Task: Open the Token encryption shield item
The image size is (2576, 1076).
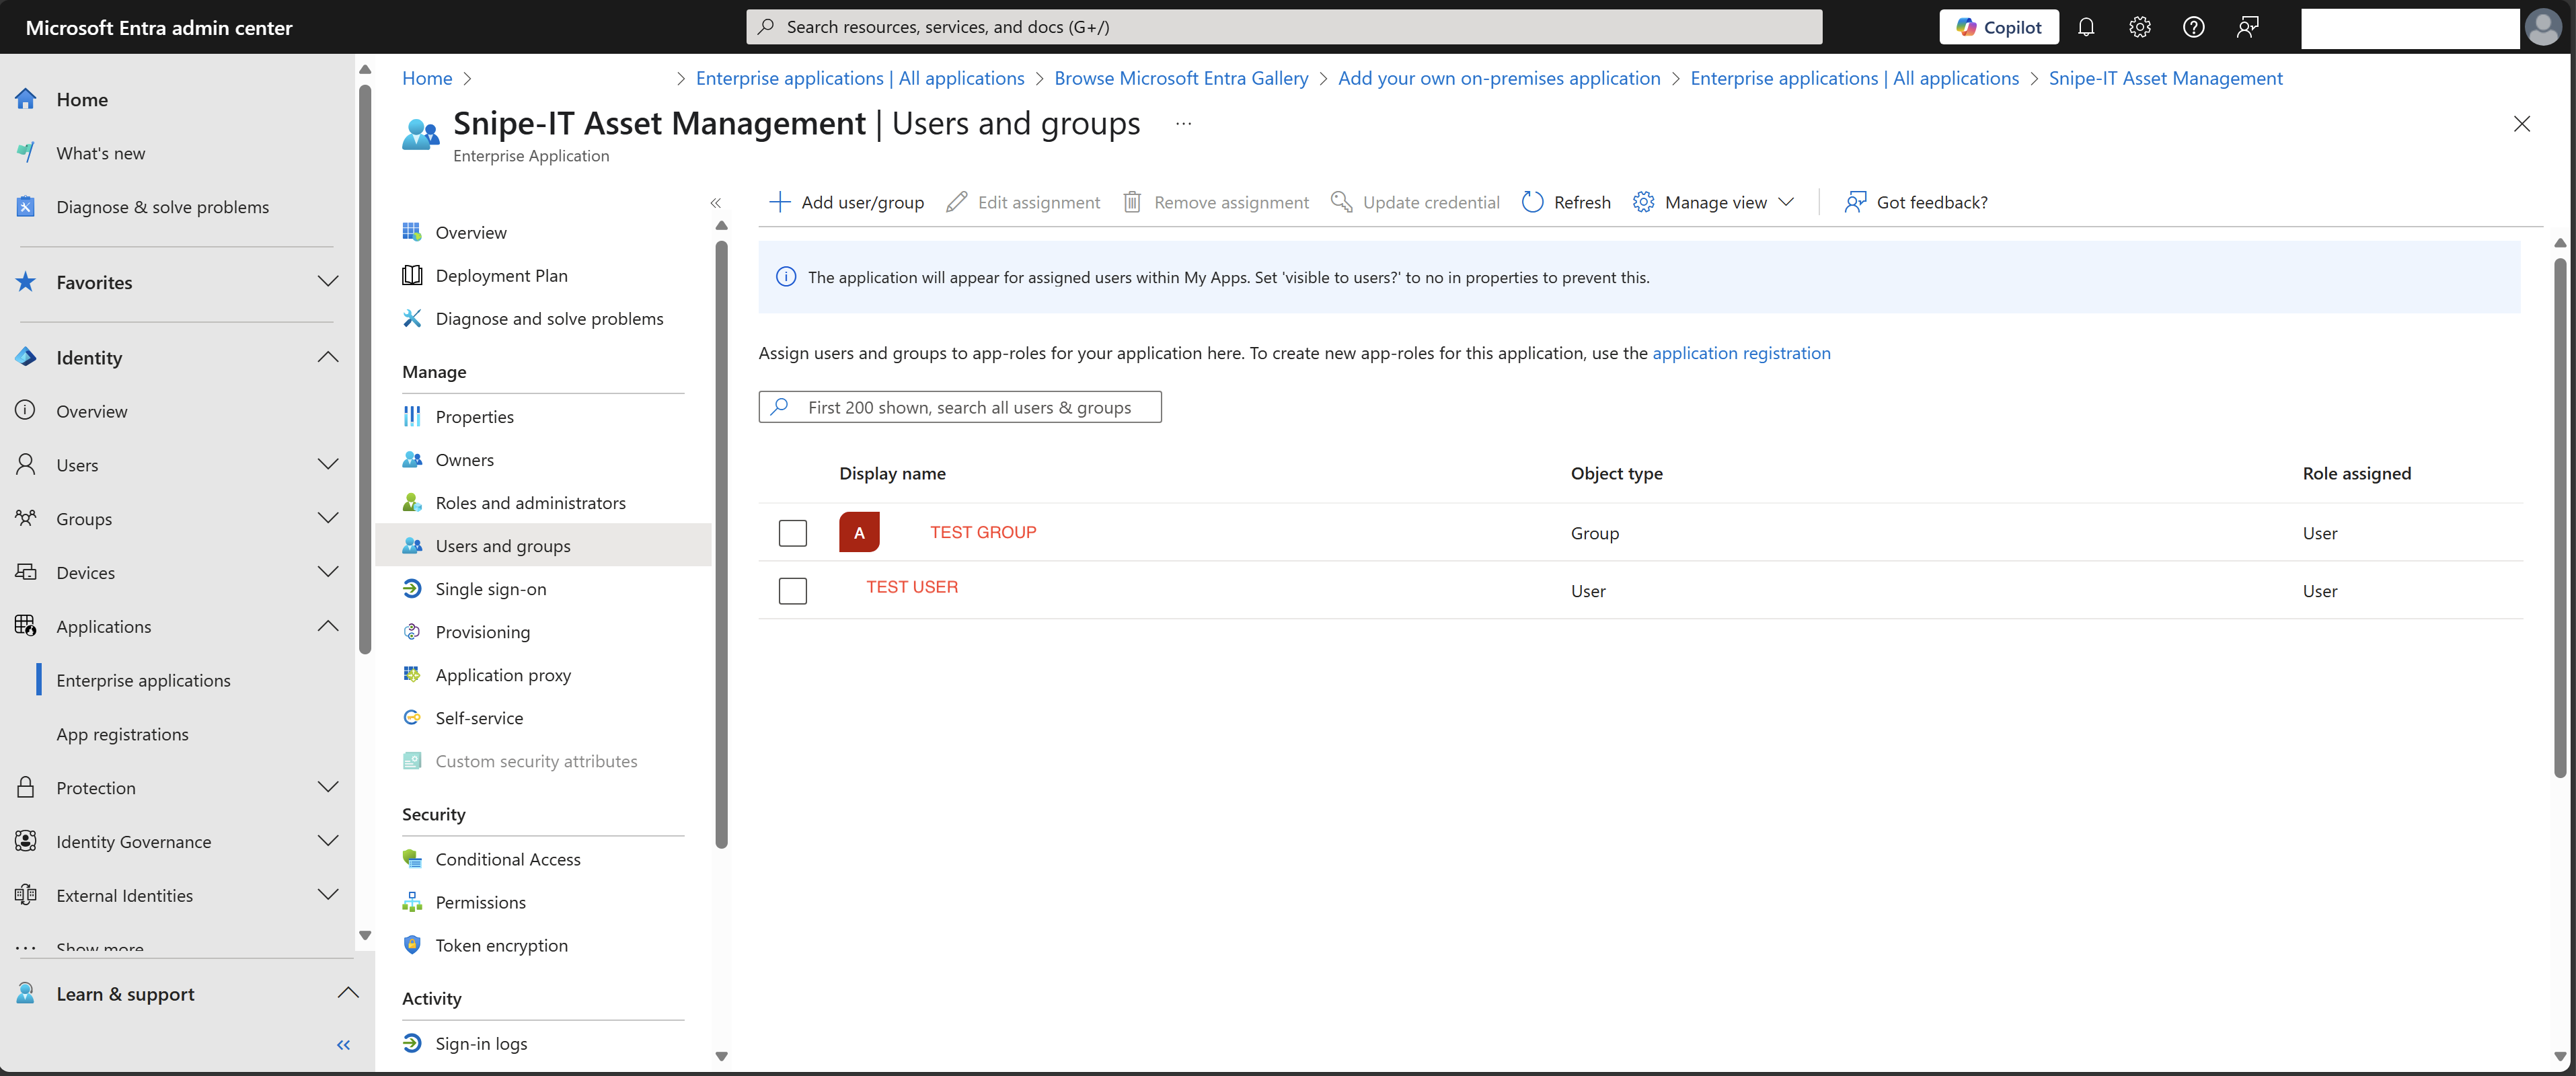Action: [x=502, y=945]
